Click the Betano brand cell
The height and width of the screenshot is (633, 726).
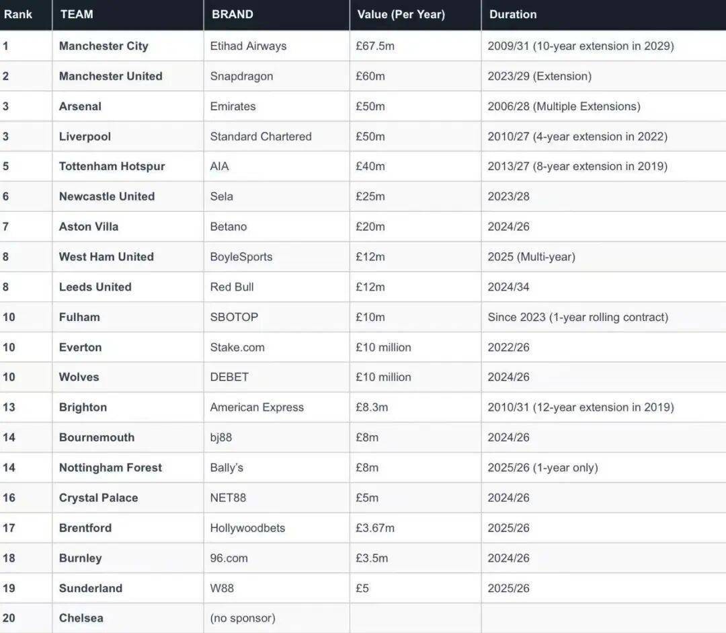229,227
